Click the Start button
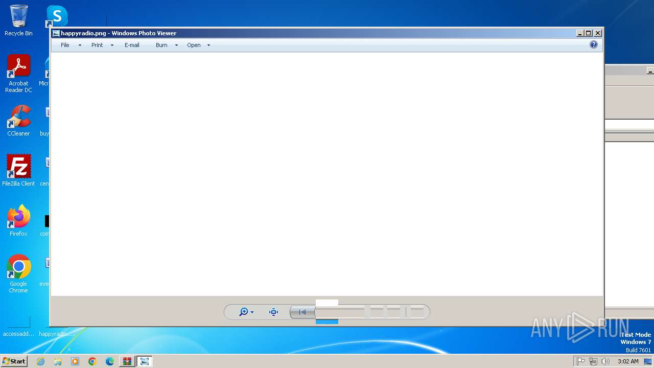 [x=14, y=361]
